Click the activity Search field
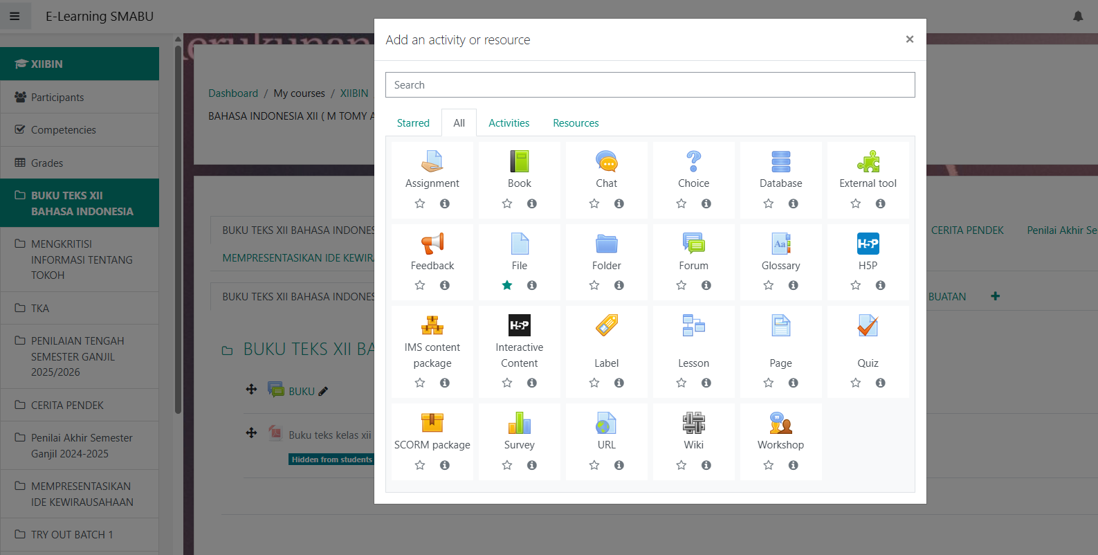Image resolution: width=1098 pixels, height=555 pixels. coord(650,85)
